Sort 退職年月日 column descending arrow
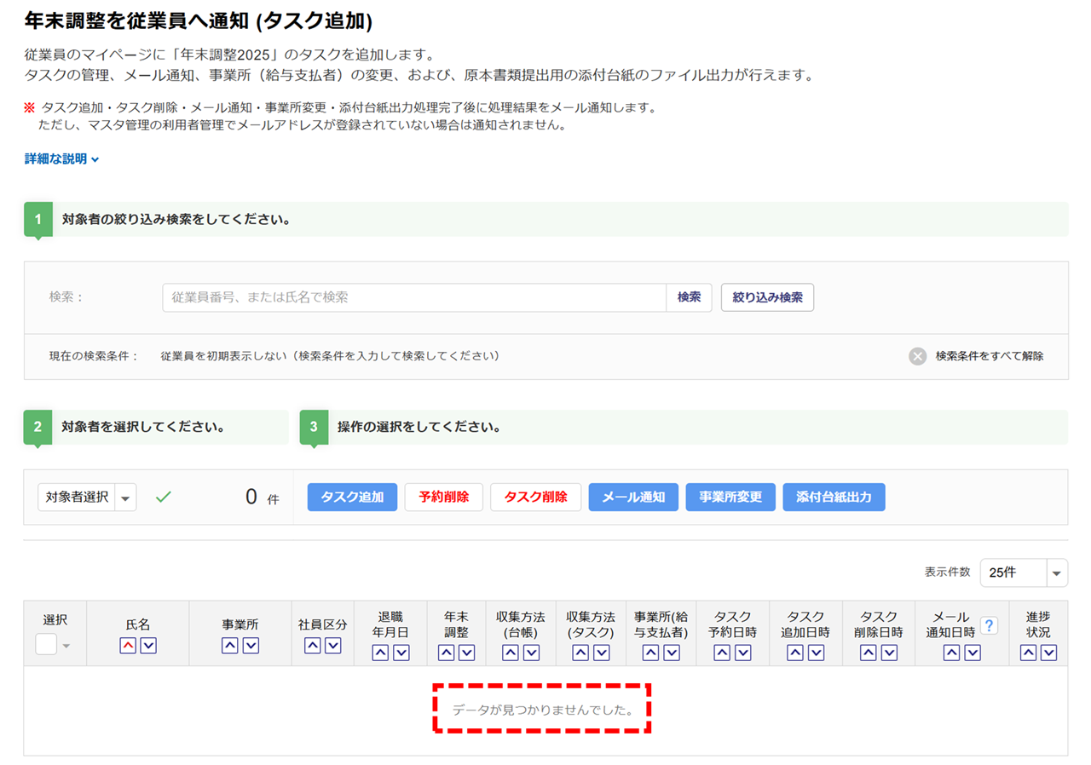The width and height of the screenshot is (1091, 765). coord(401,653)
